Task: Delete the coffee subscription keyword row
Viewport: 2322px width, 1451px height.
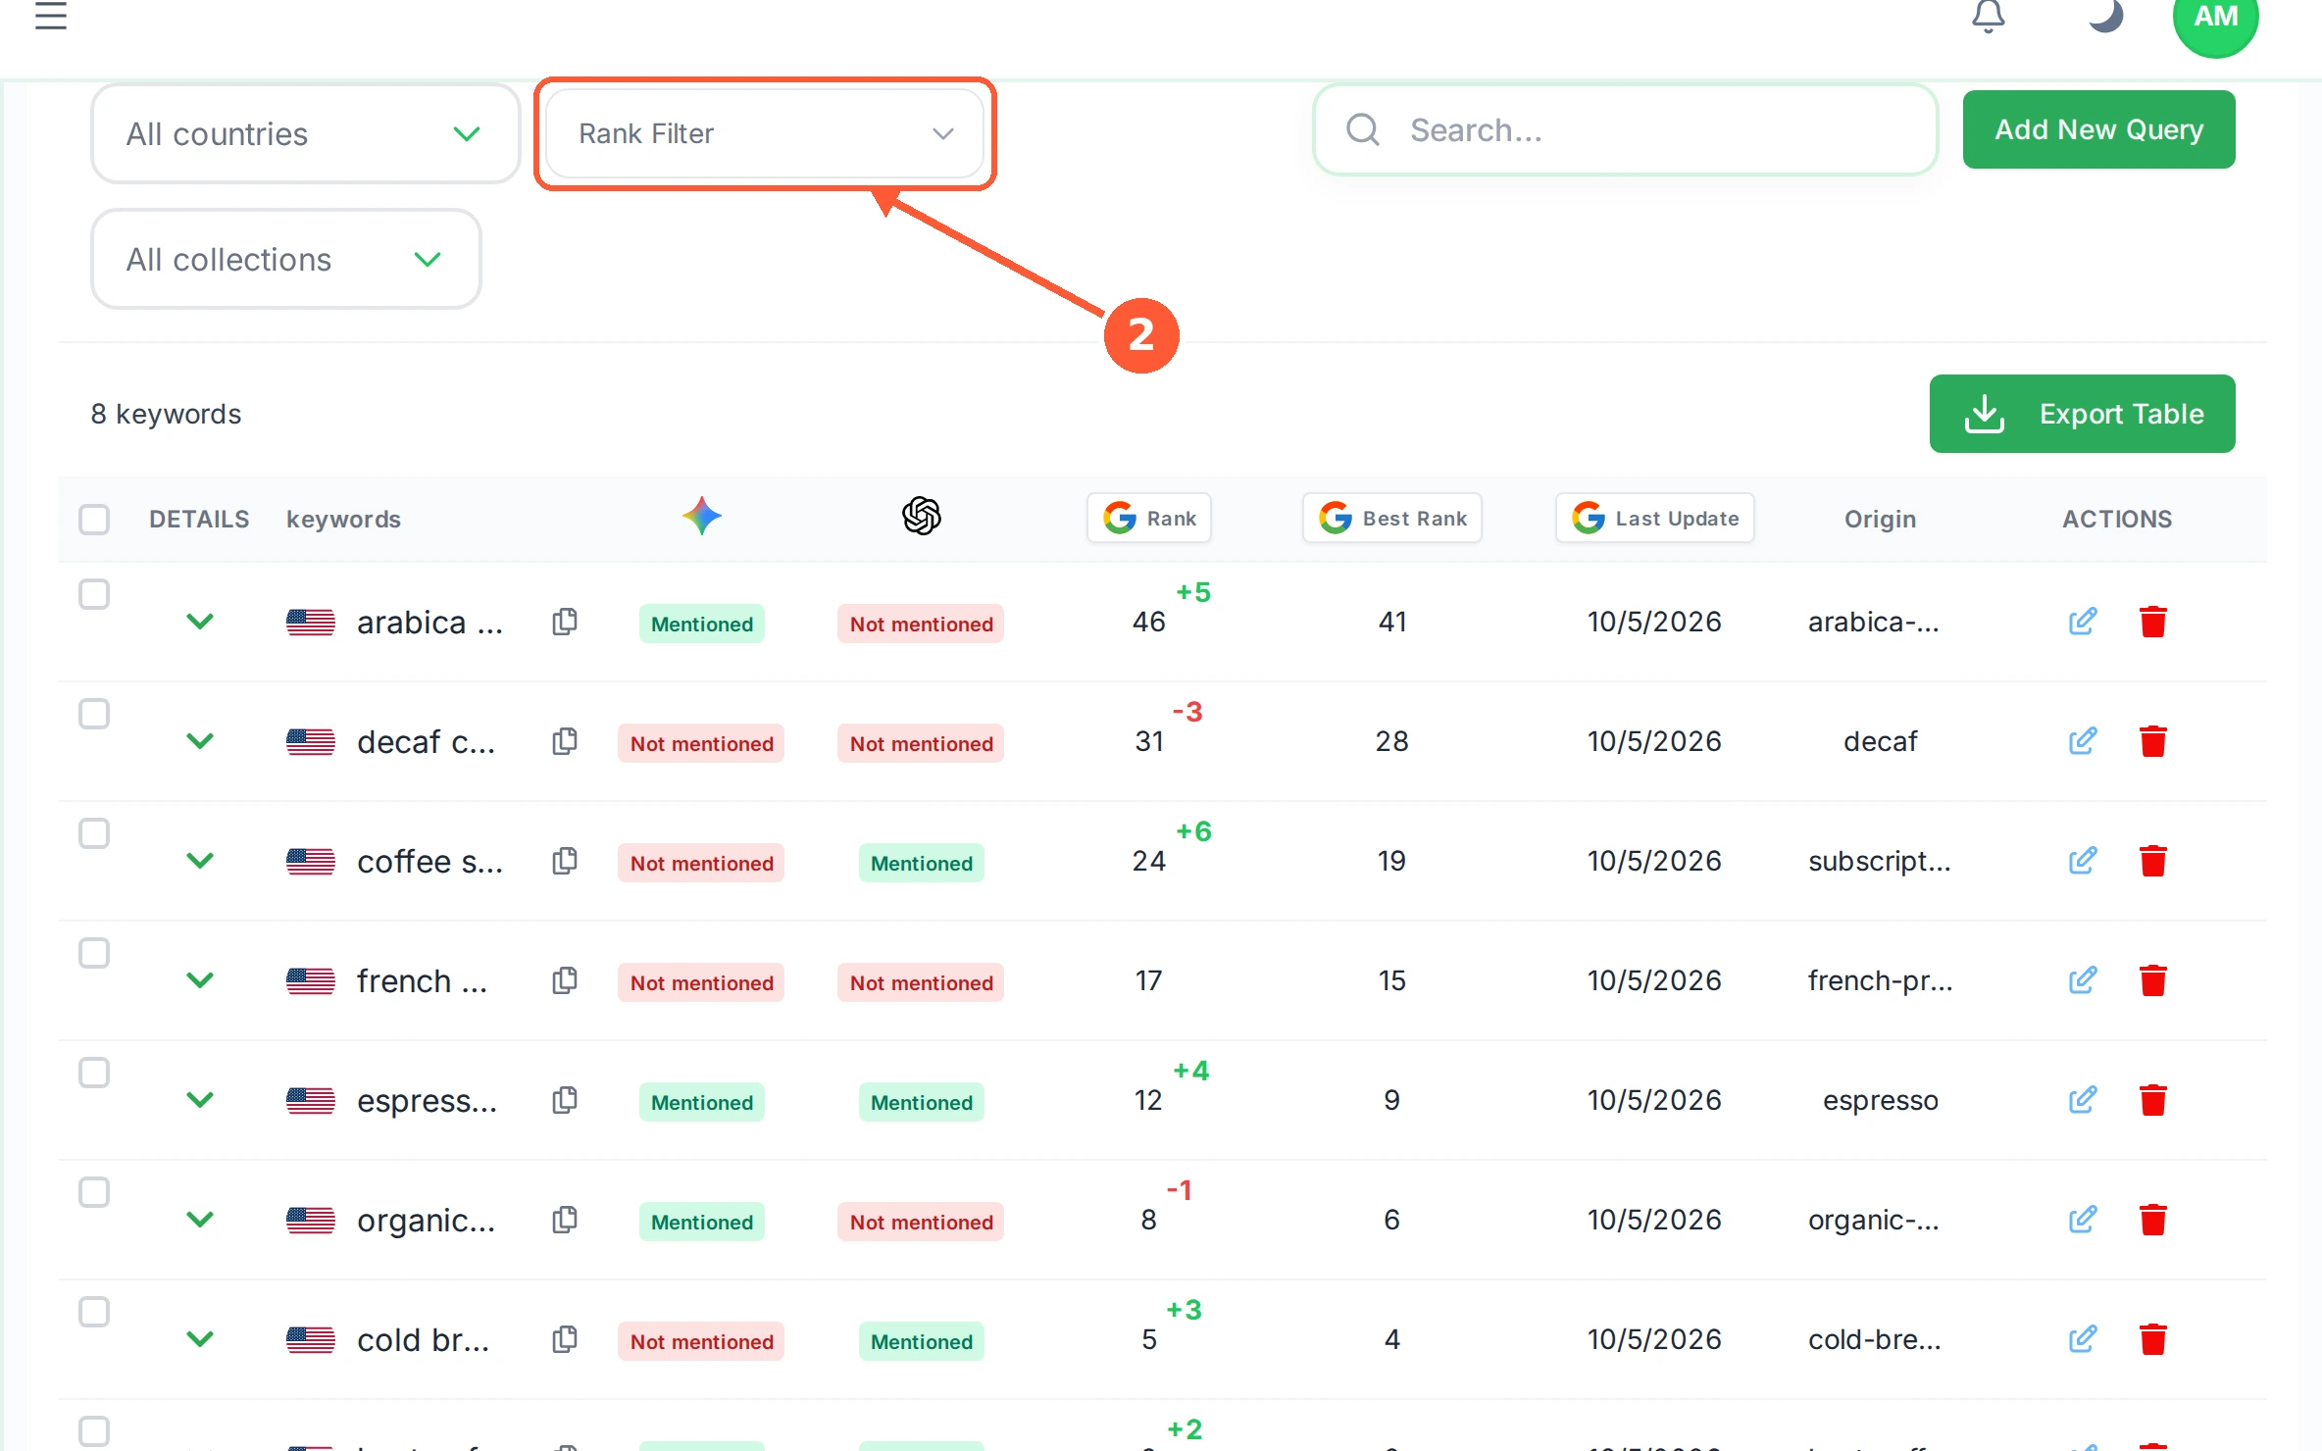Action: pos(2153,861)
